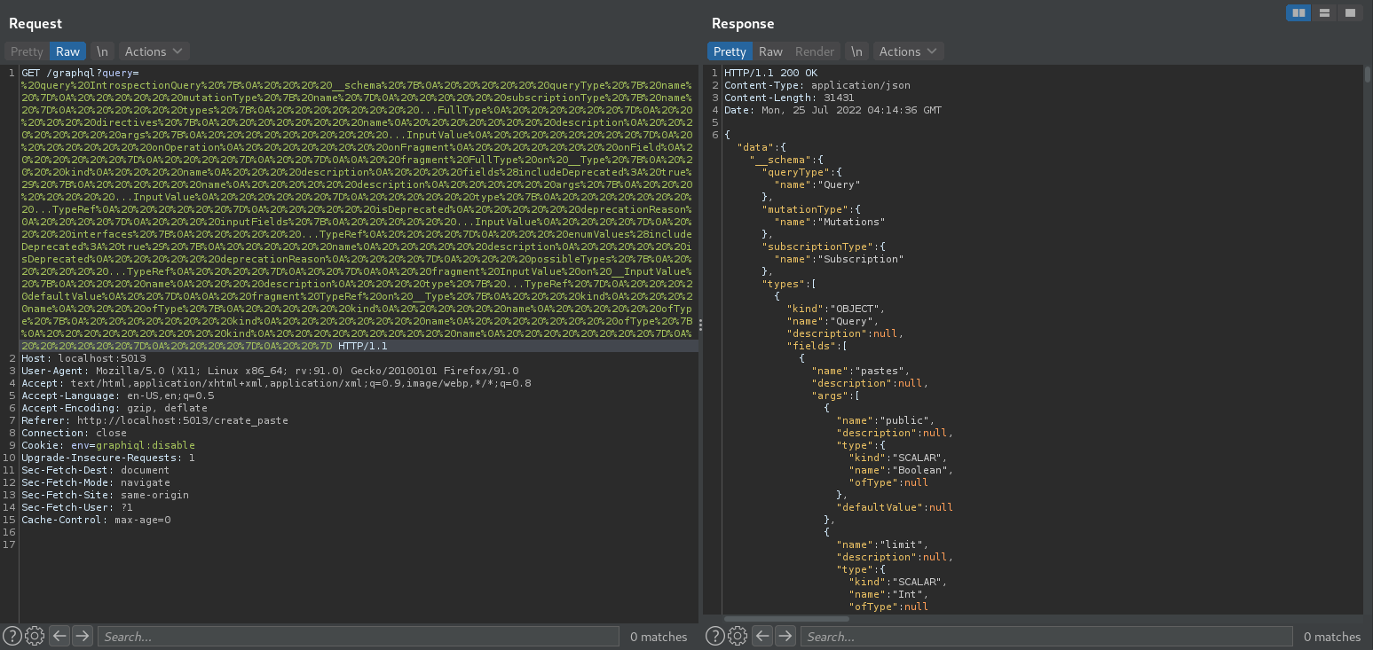Open Request search settings gear
This screenshot has width=1373, height=650.
coord(35,636)
